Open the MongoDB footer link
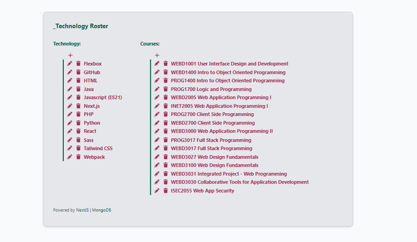 tap(102, 210)
